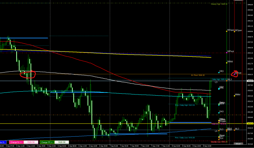Click the 'Prev / Daily Low 1916.28' label
This screenshot has width=254, height=148.
coord(185,137)
